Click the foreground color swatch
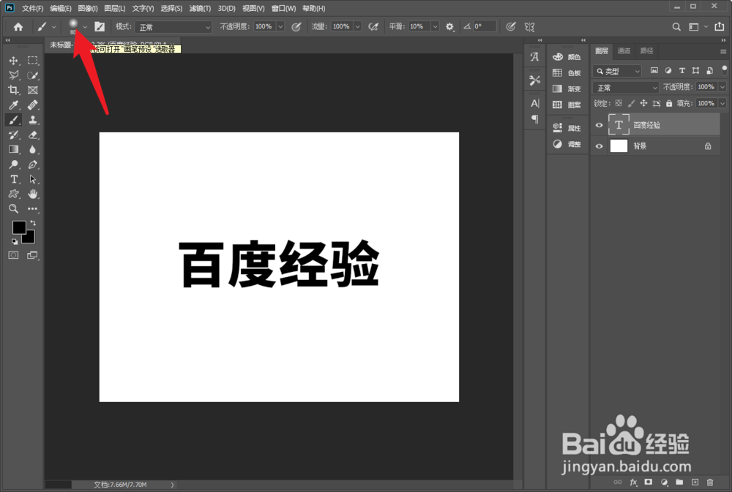The width and height of the screenshot is (732, 492). (19, 227)
